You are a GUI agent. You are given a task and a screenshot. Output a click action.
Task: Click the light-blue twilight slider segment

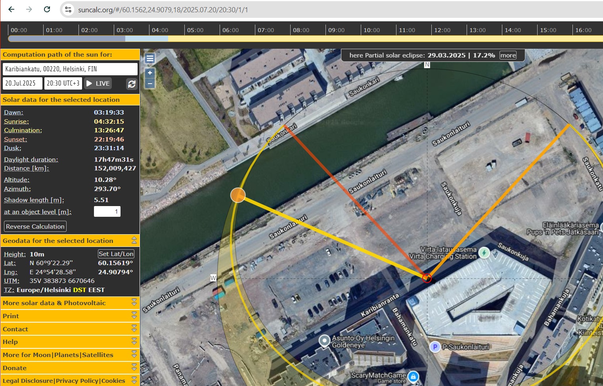coord(147,39)
